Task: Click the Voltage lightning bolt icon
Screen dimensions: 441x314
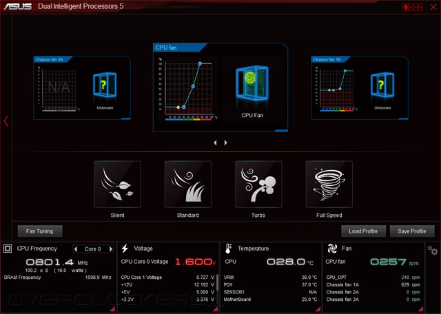Action: pyautogui.click(x=125, y=249)
